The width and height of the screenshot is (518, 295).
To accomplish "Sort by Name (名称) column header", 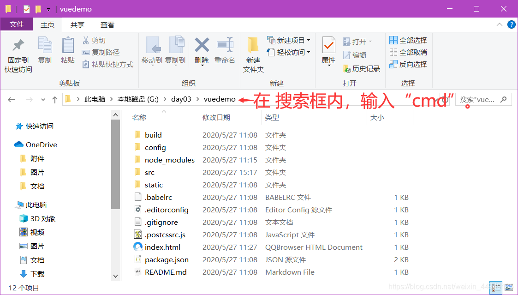I will tap(139, 117).
